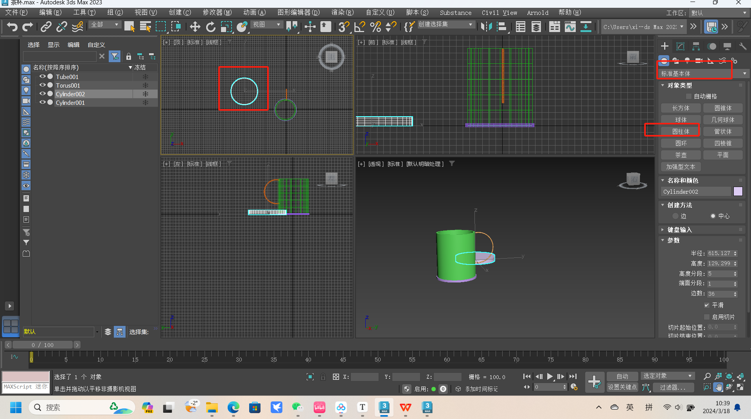Screen dimensions: 751x419
Task: Open the Utilities wrench panel icon
Action: (x=742, y=46)
